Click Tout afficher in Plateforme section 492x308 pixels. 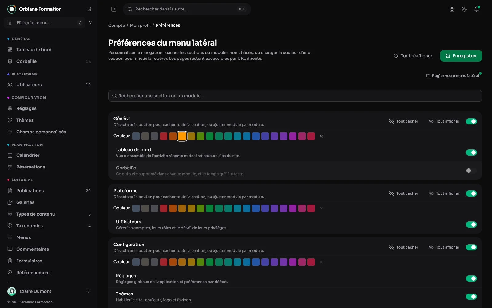tap(444, 193)
